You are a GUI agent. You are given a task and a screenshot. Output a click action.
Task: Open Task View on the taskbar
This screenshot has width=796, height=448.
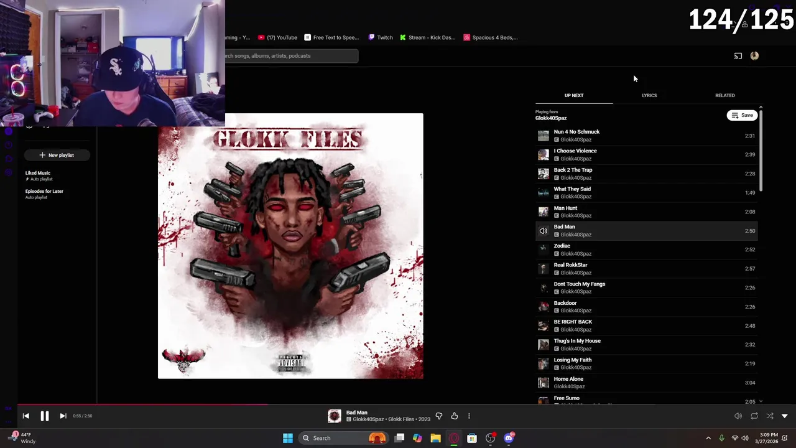click(x=400, y=438)
